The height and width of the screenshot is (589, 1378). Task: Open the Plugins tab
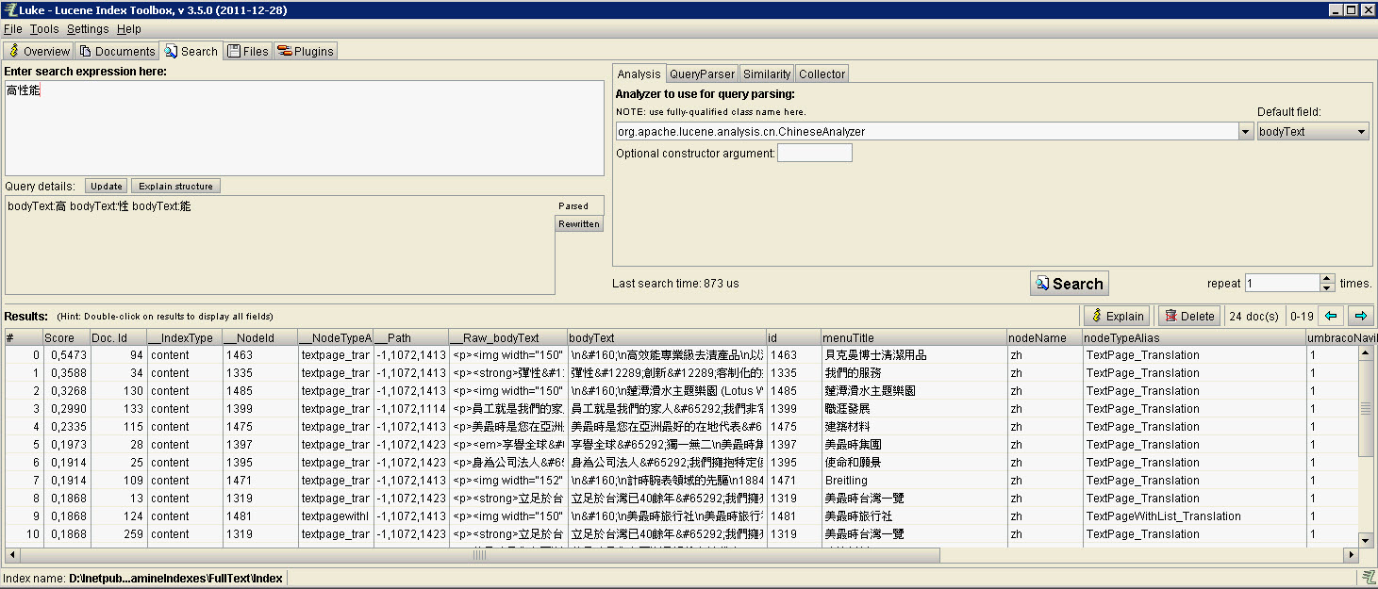coord(305,51)
